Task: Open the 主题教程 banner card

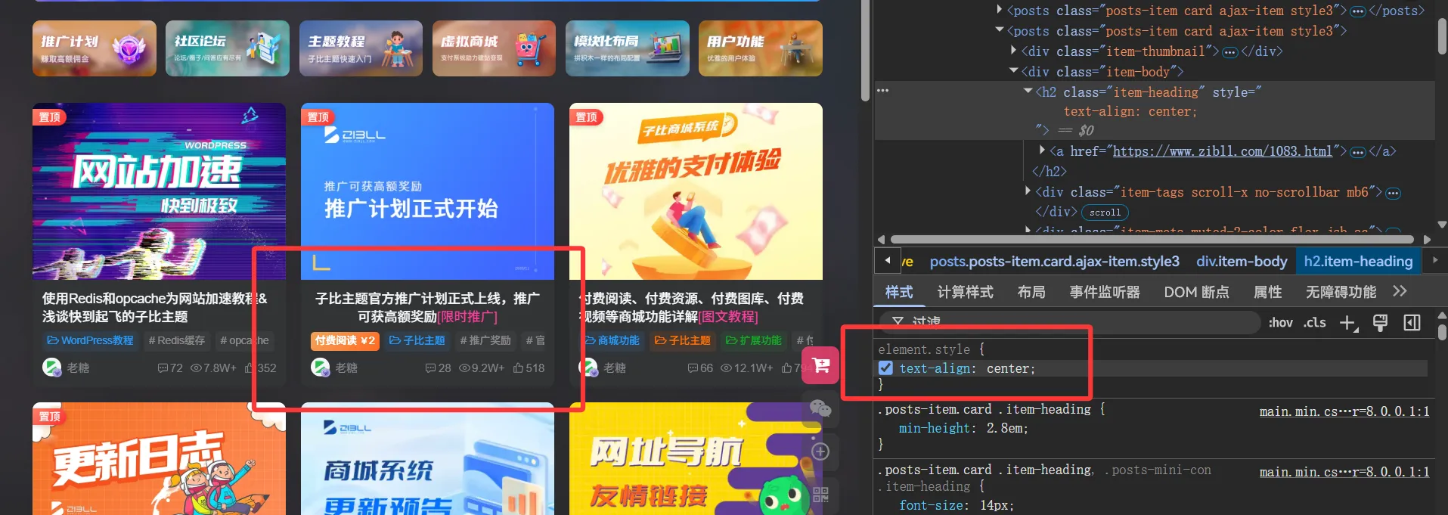Action: [x=361, y=48]
